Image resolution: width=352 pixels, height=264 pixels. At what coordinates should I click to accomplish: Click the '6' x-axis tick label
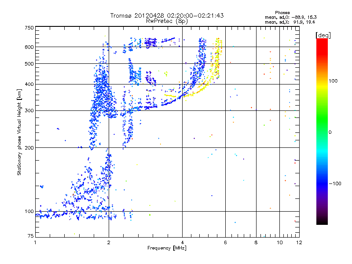[225, 242]
